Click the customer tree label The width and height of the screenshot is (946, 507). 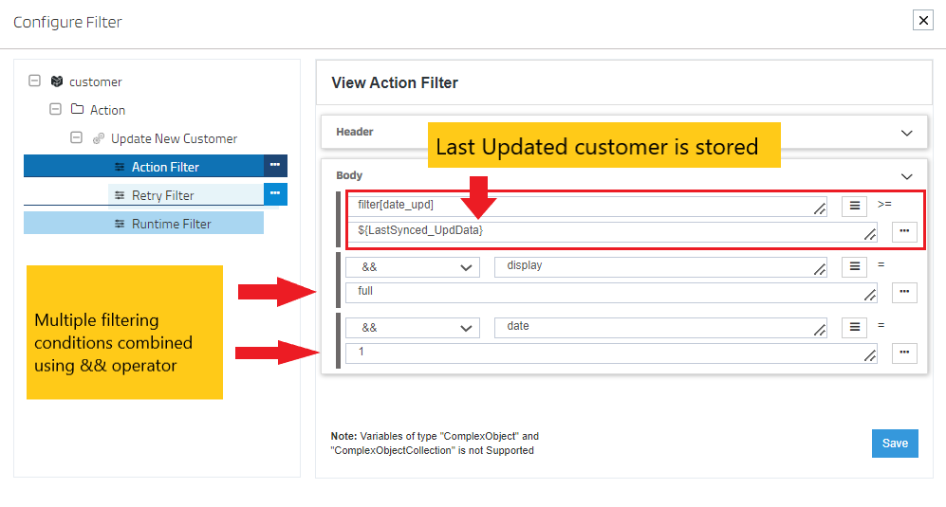pos(95,81)
